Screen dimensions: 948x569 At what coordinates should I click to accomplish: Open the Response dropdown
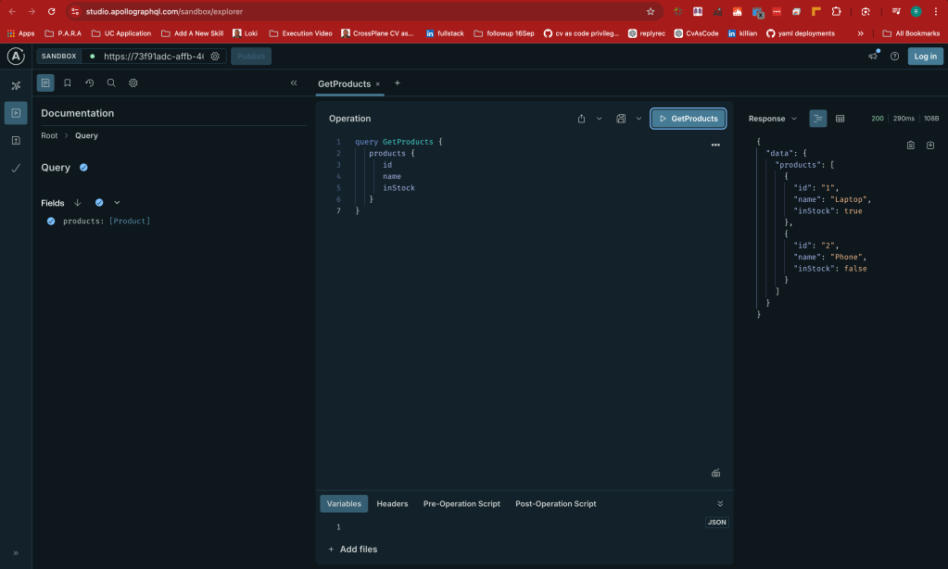(x=773, y=119)
